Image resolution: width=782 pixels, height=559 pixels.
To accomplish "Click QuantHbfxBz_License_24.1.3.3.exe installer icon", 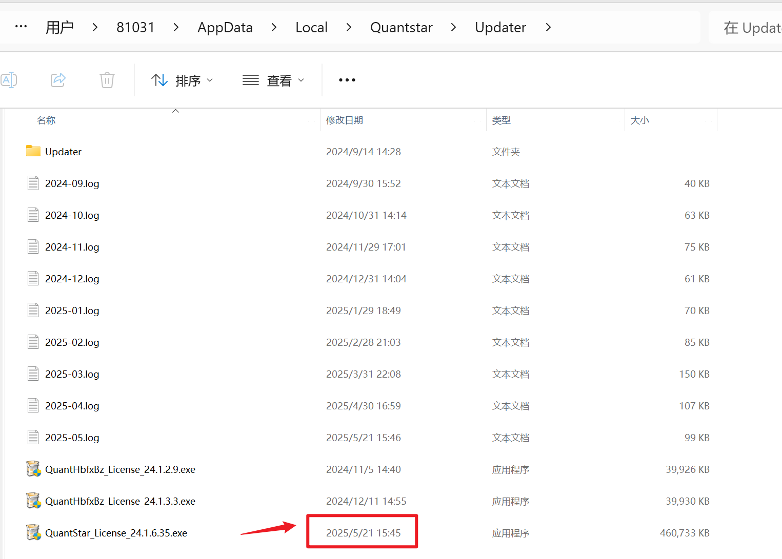I will point(33,501).
